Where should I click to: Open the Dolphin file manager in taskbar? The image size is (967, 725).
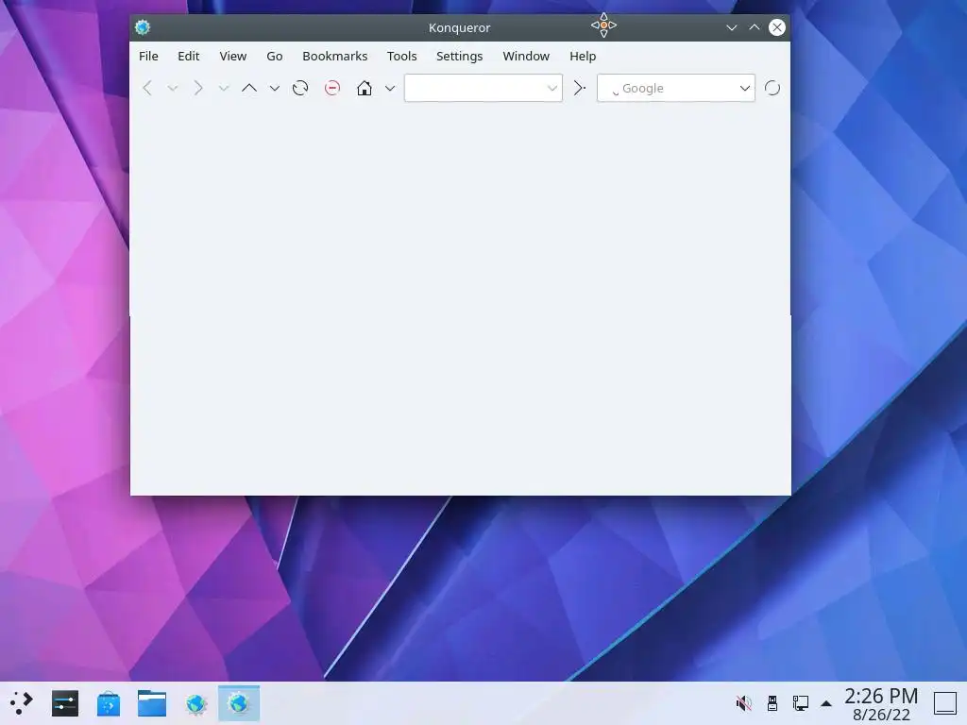152,703
